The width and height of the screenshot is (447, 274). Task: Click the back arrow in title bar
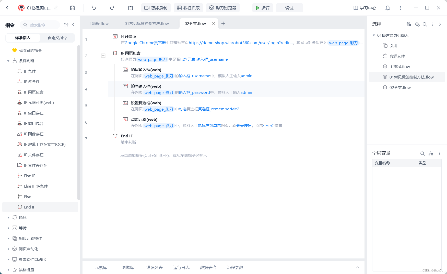click(7, 8)
